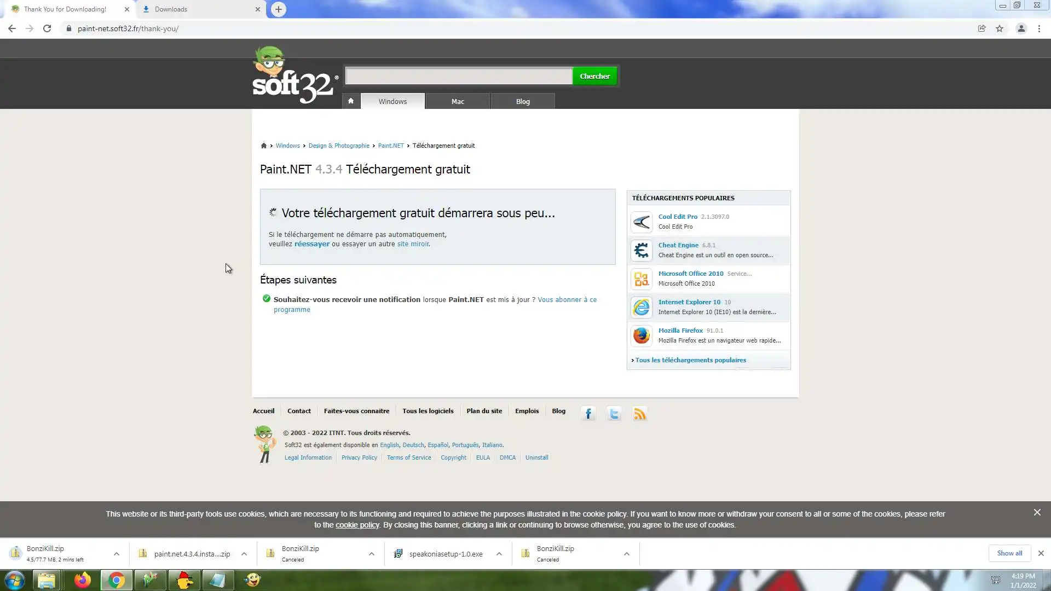Open the speakoniasetup-1.0.exe download menu arrow
This screenshot has height=591, width=1051.
[x=499, y=554]
